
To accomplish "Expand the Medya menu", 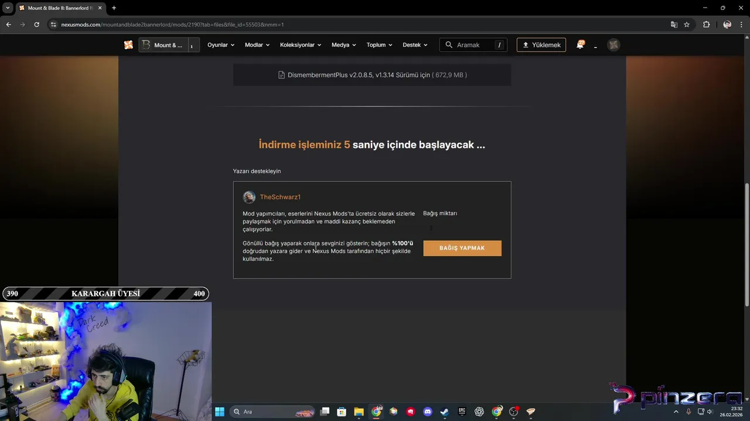I will click(344, 45).
